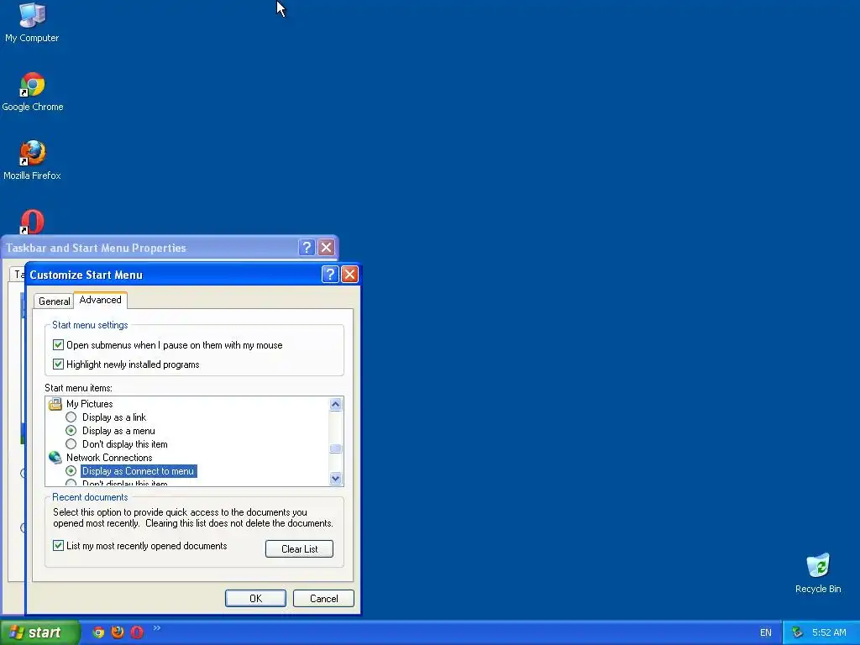Click the network tray icon
The width and height of the screenshot is (860, 645).
tap(797, 632)
